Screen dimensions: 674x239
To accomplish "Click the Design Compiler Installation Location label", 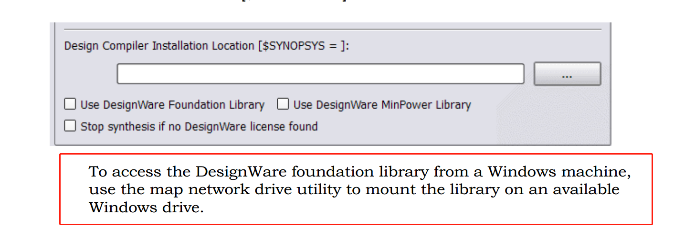I will click(207, 46).
